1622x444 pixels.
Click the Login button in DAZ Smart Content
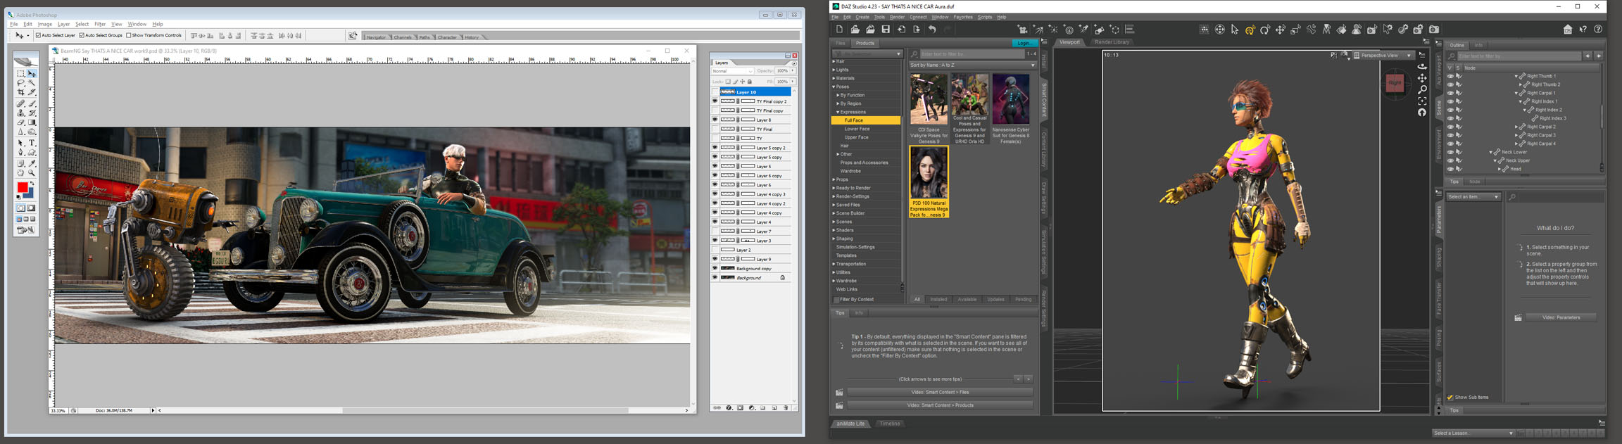(x=1024, y=43)
